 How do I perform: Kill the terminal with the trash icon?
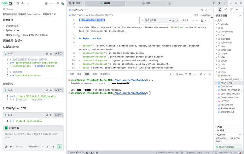190,74
